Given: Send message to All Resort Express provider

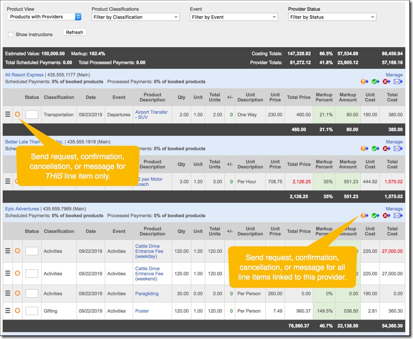Looking at the screenshot, I should tap(398, 82).
